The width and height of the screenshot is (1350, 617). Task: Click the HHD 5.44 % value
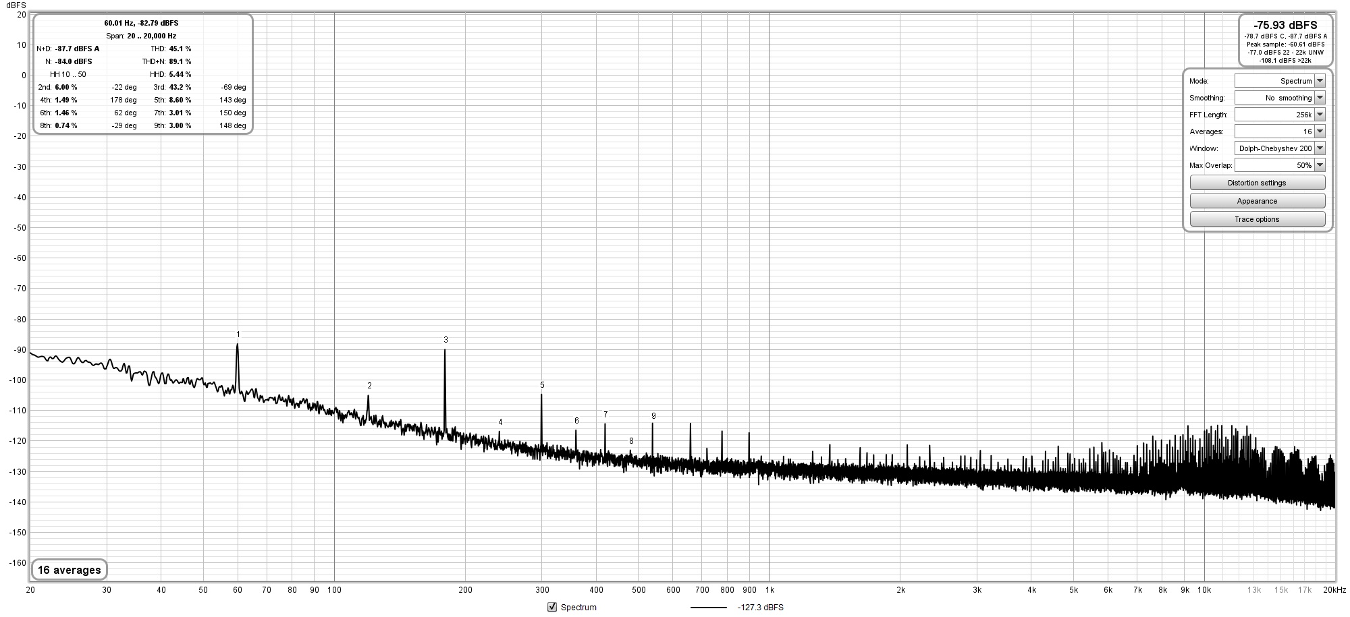pyautogui.click(x=180, y=74)
